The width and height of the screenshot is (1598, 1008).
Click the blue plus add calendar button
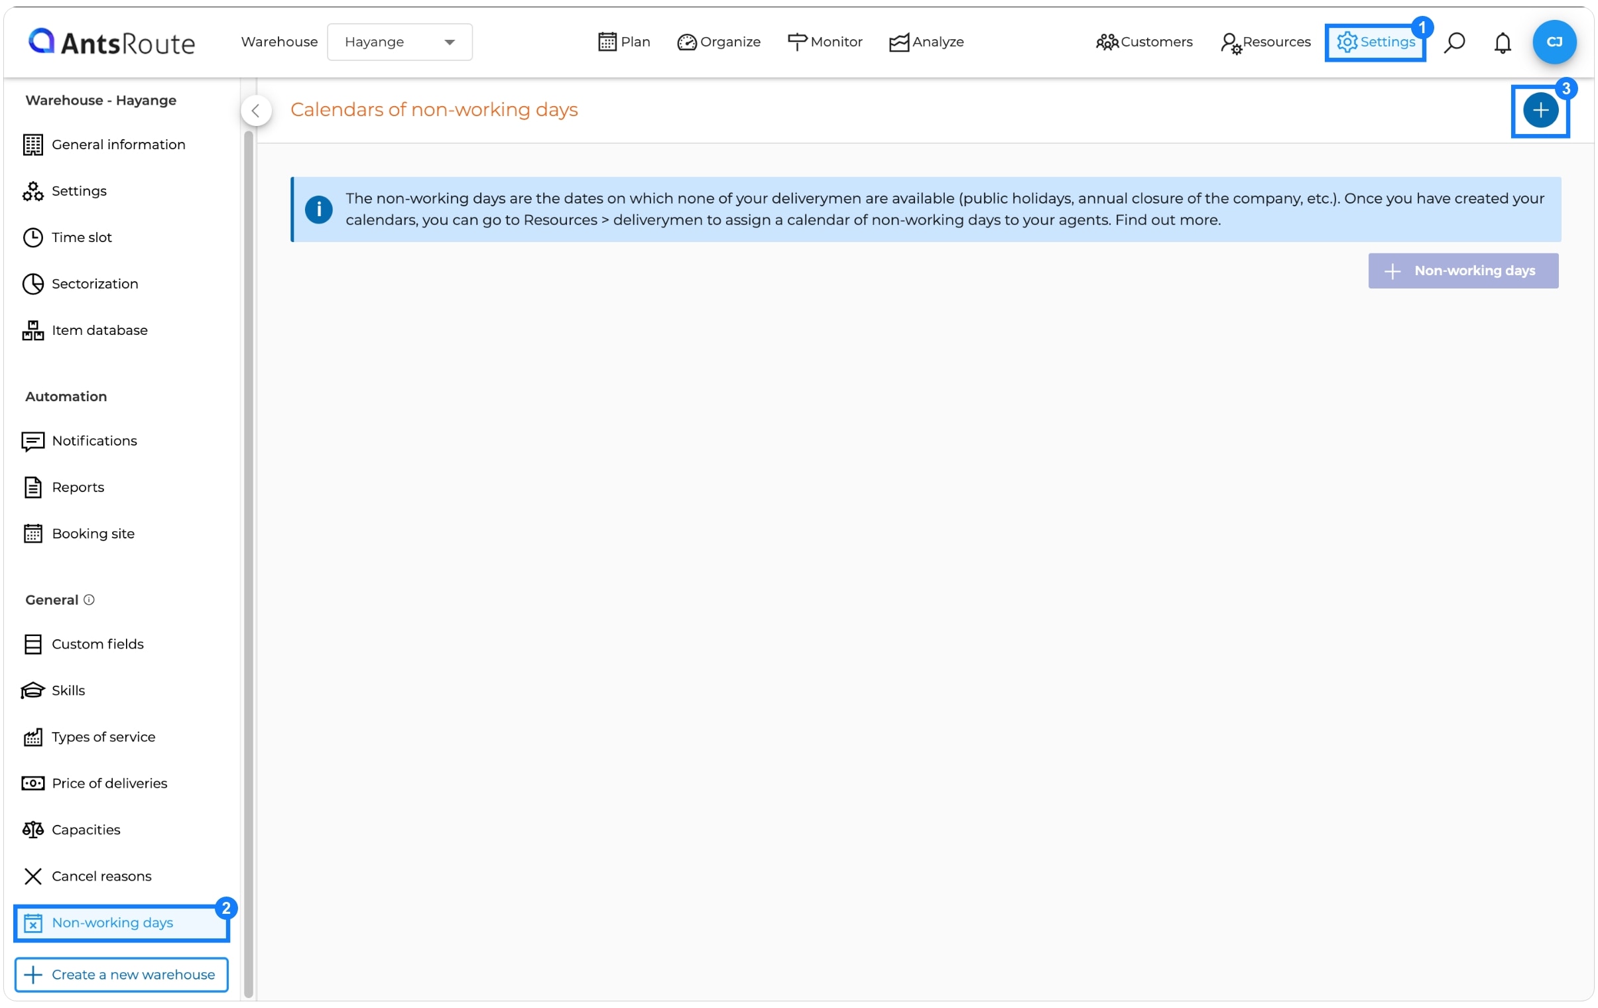[1540, 110]
